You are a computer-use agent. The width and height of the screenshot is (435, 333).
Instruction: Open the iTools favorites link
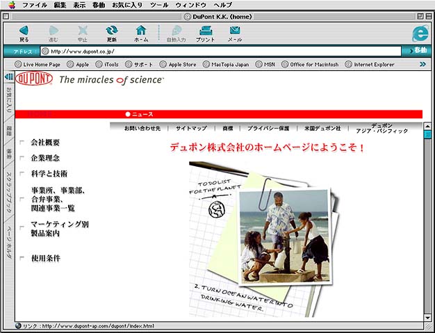coord(107,65)
